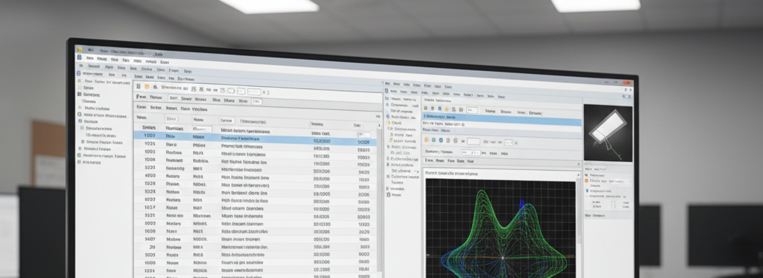Tick the lower checkbox in the right properties panel
Image resolution: width=763 pixels, height=278 pixels.
613,207
